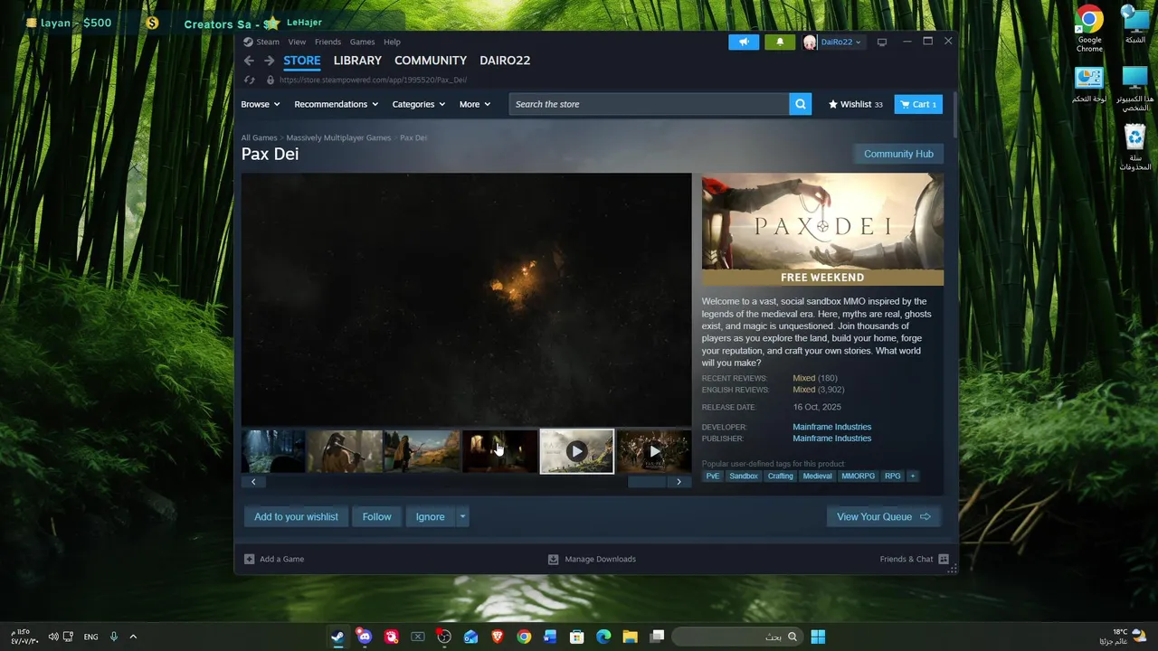Open the dropdown arrow next to Ignore

click(x=462, y=516)
